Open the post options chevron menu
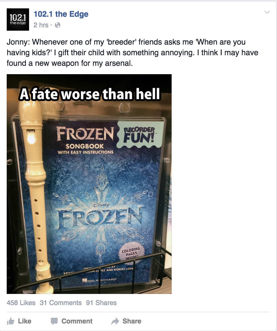This screenshot has height=331, width=277. coord(267,13)
